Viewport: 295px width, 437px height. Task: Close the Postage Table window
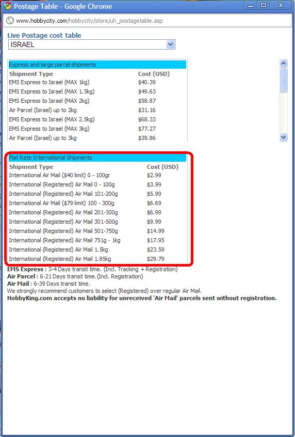pos(281,6)
